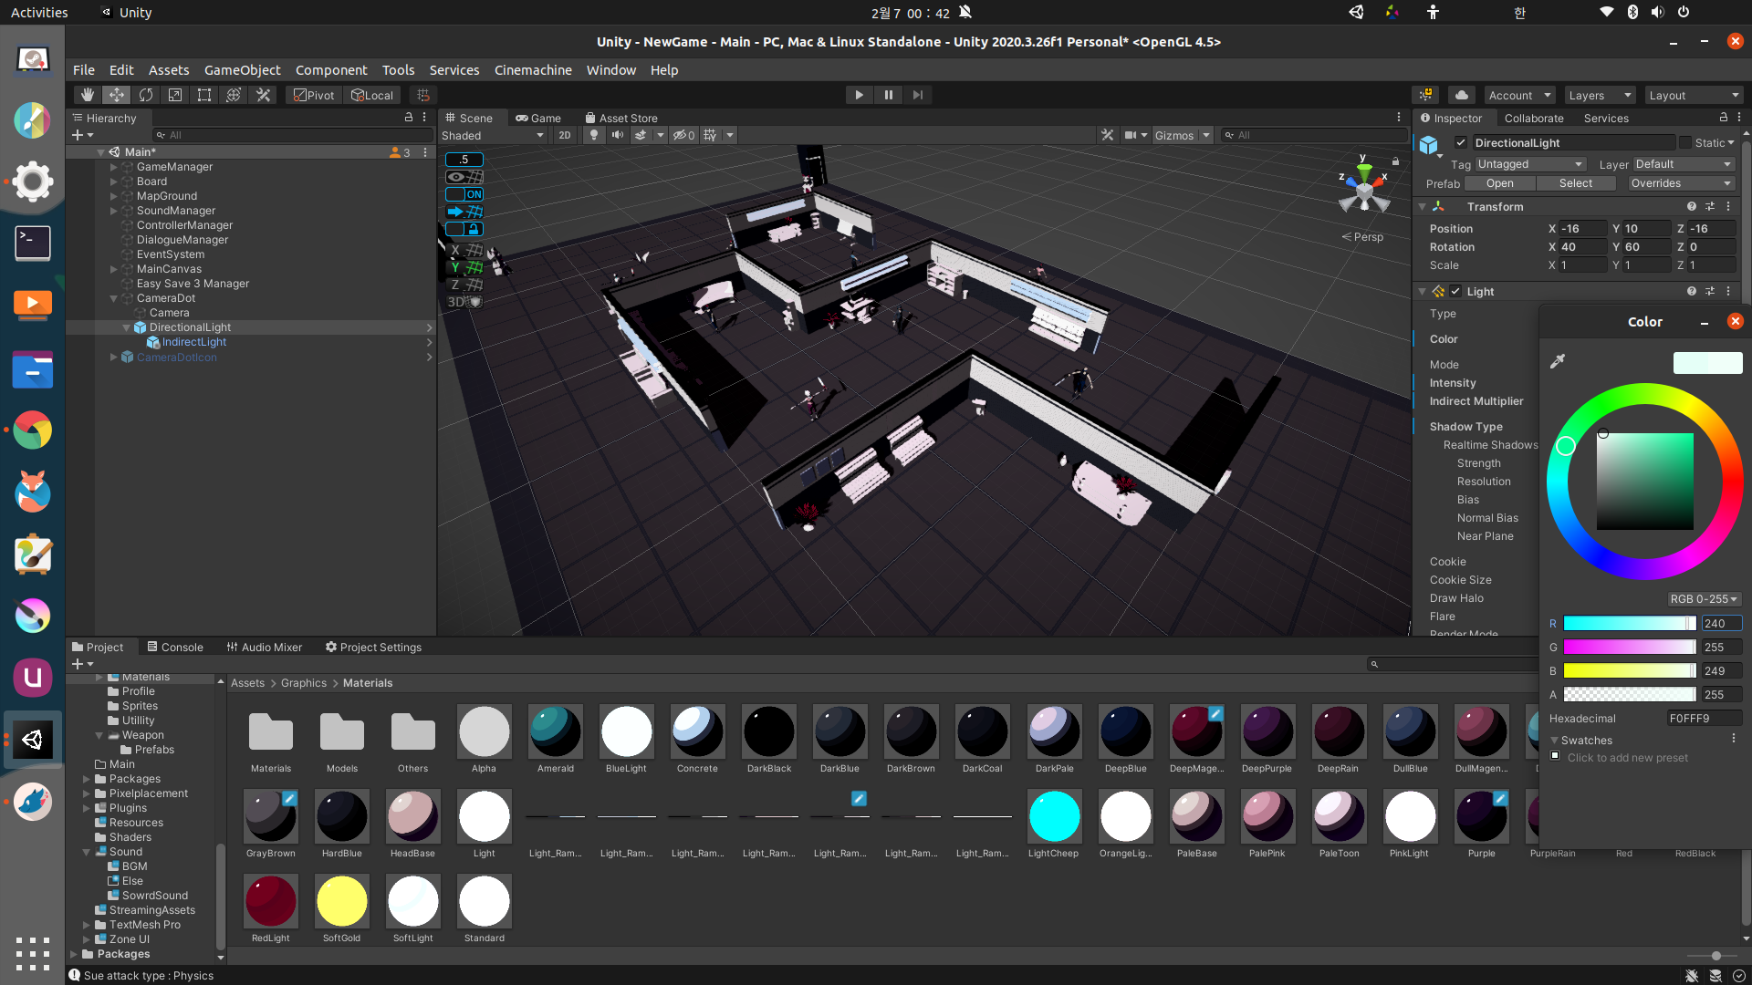Toggle DirectionalLight active checkbox
This screenshot has height=985, width=1752.
coord(1461,142)
